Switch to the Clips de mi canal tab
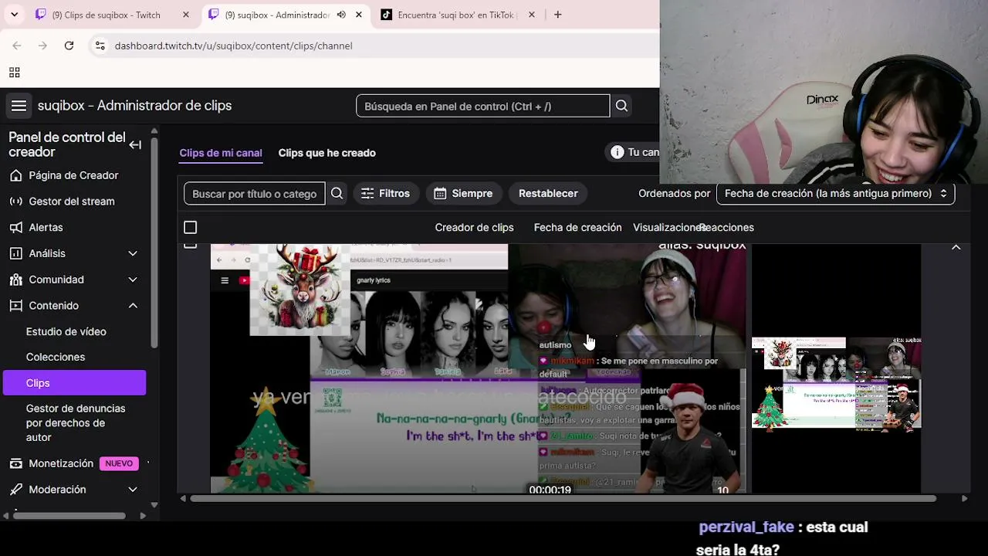This screenshot has width=988, height=556. (221, 153)
